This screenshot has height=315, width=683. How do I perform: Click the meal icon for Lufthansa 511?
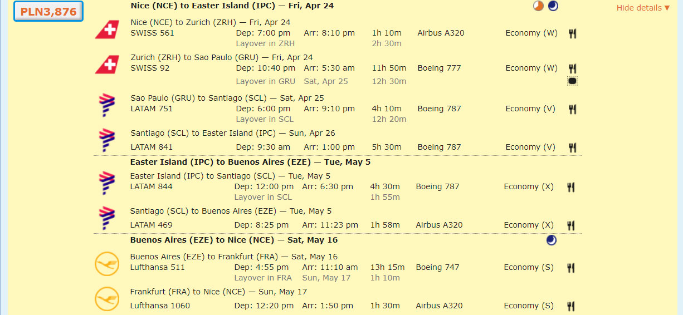pyautogui.click(x=571, y=268)
